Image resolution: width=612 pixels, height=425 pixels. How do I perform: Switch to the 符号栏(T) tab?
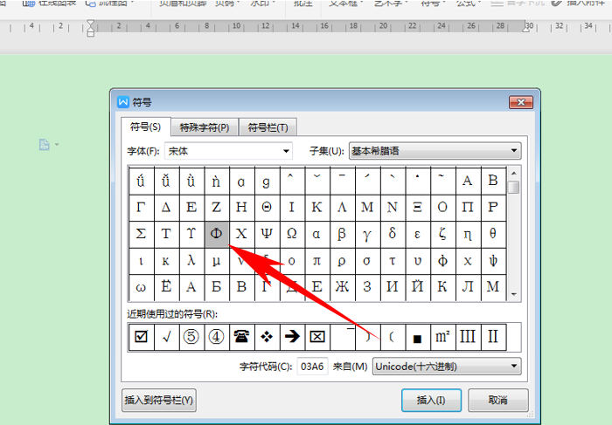268,127
